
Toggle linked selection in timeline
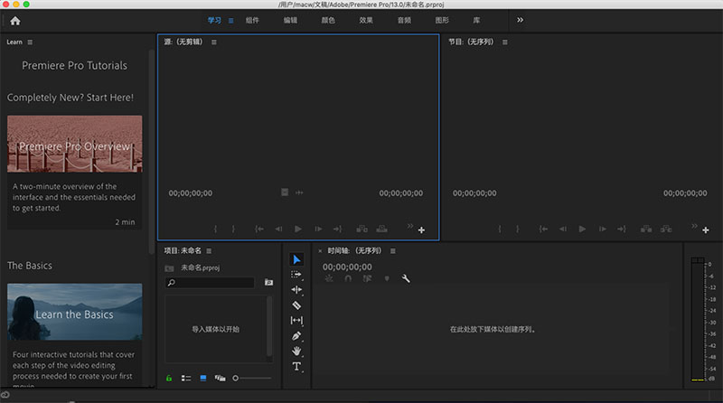[367, 278]
